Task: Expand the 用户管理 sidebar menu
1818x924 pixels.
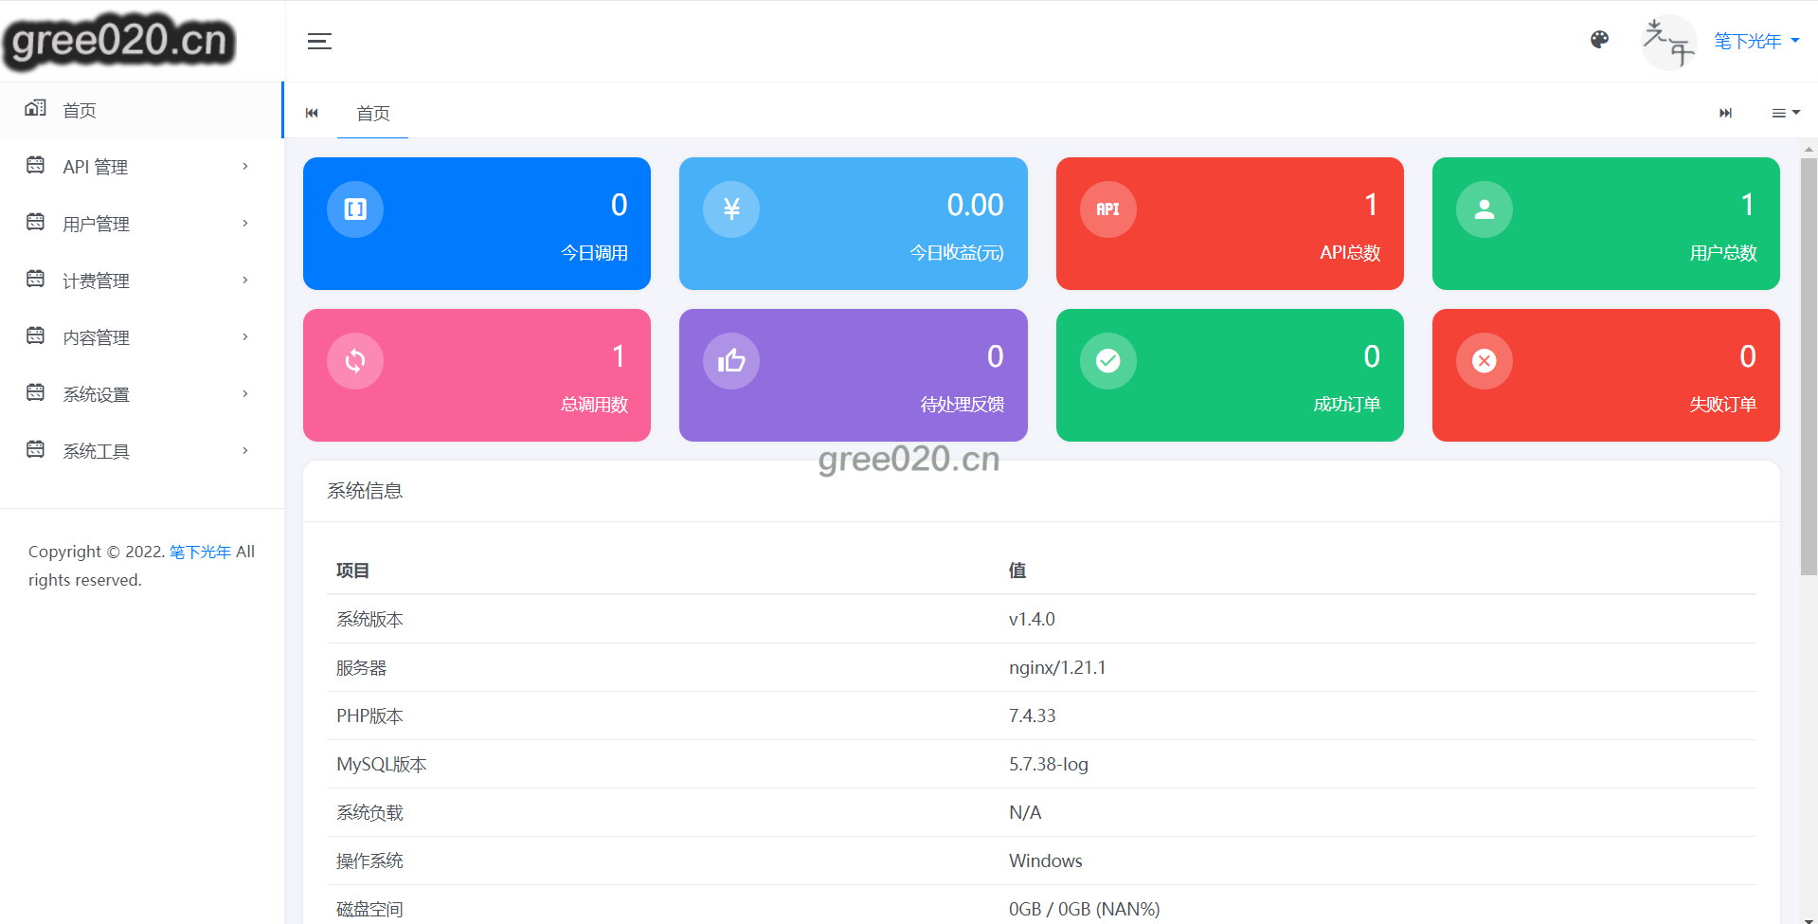Action: 96,224
